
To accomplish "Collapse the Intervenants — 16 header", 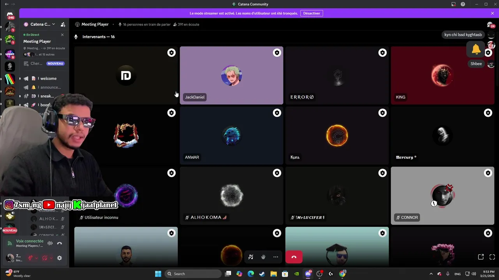I will (98, 37).
